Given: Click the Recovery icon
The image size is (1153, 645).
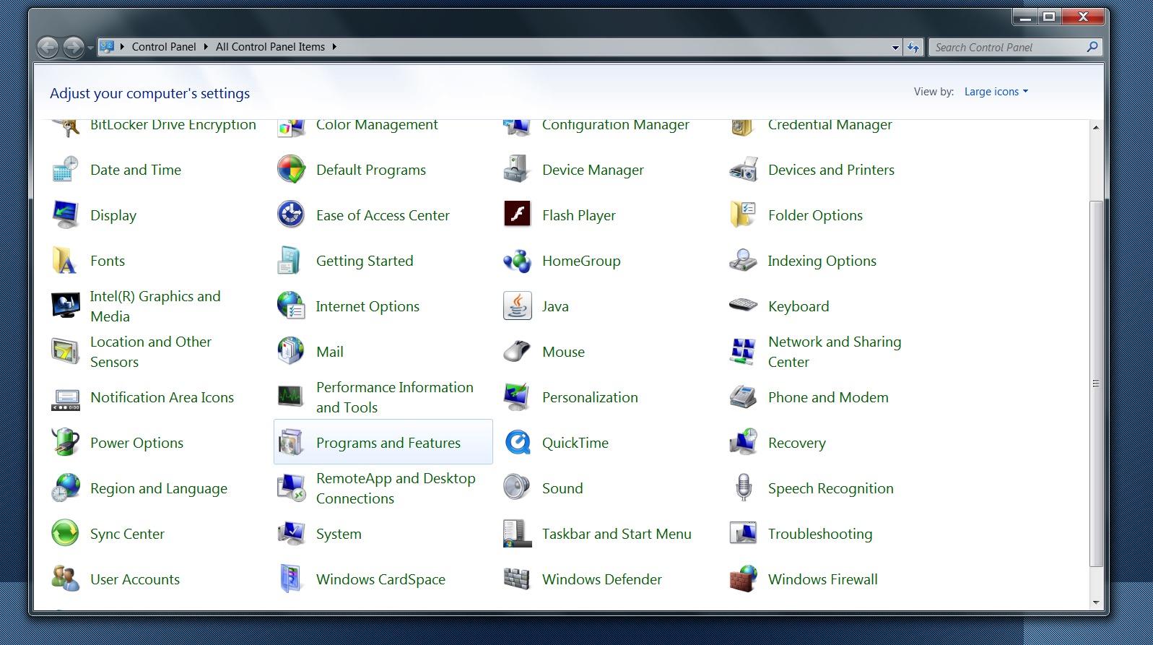Looking at the screenshot, I should (x=744, y=443).
